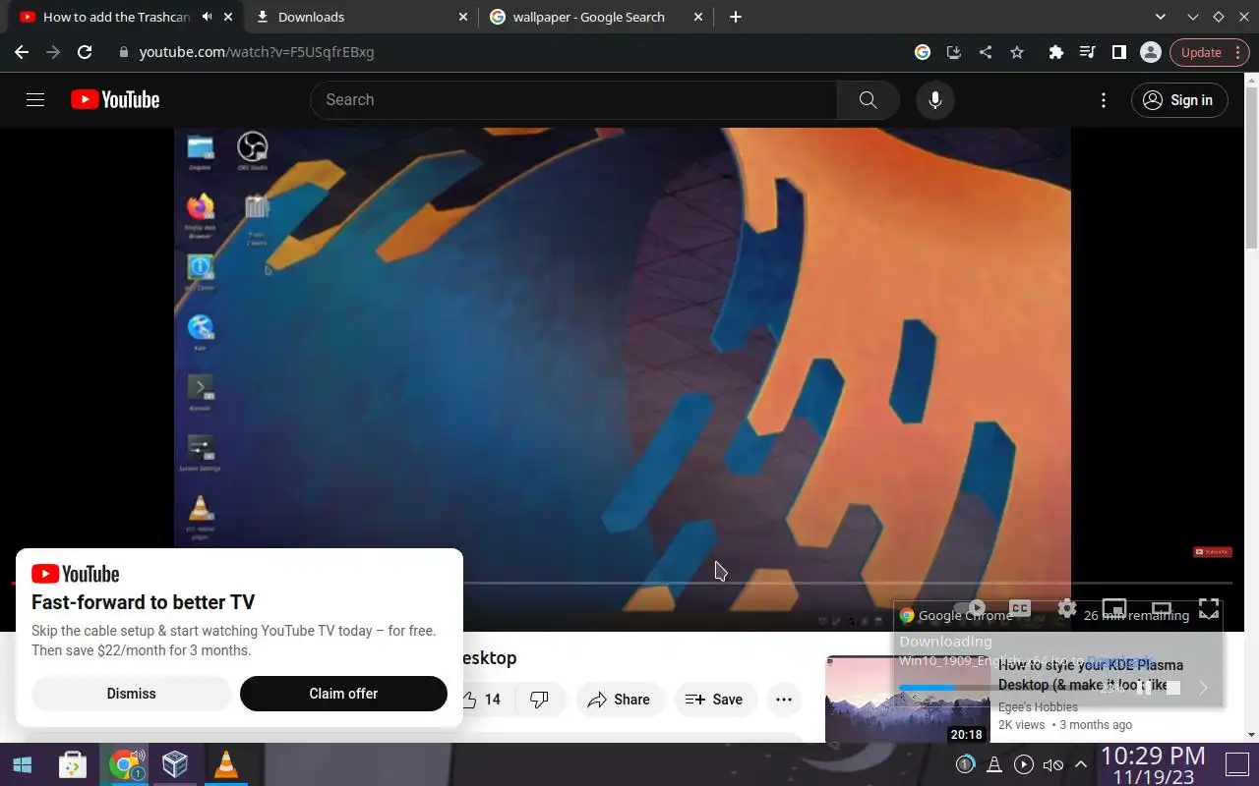1259x786 pixels.
Task: Share this page via the share icon
Action: click(x=986, y=52)
